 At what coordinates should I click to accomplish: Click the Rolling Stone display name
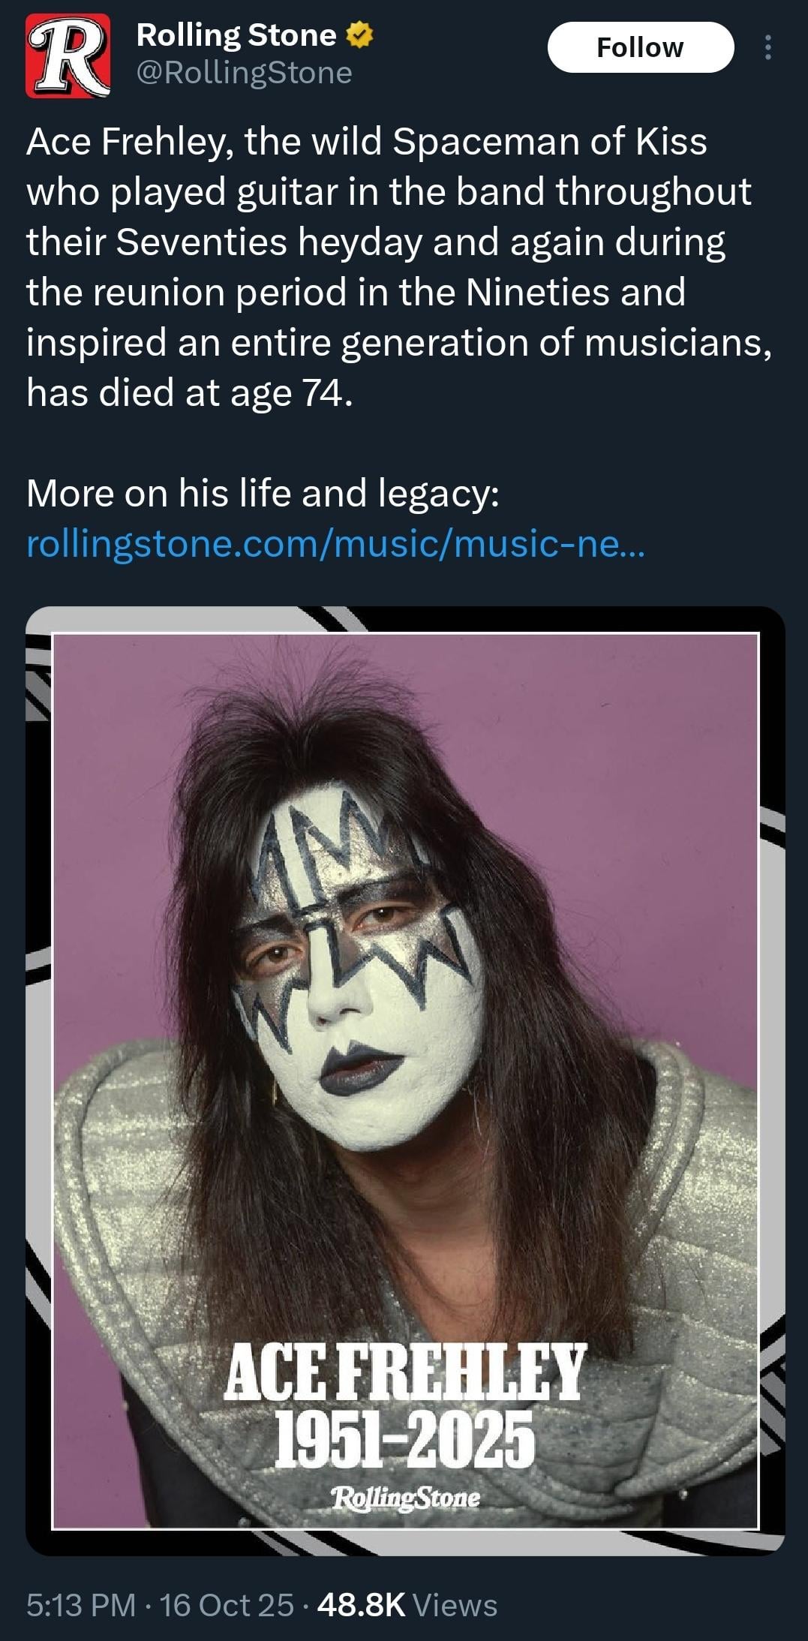[x=236, y=35]
